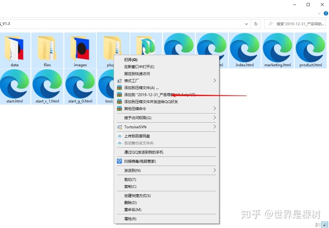Choose 通过QQ发送到我的手机
Image resolution: width=329 pixels, height=228 pixels.
click(x=167, y=152)
